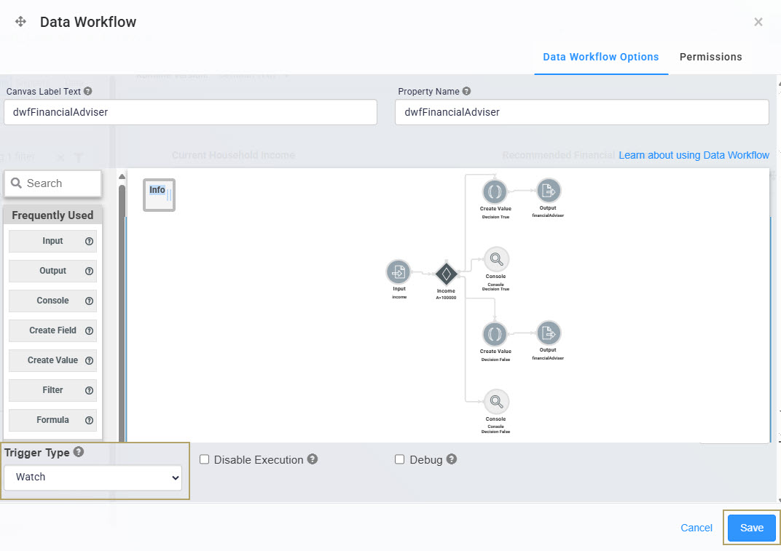Show help for the Create Value operator

point(89,361)
